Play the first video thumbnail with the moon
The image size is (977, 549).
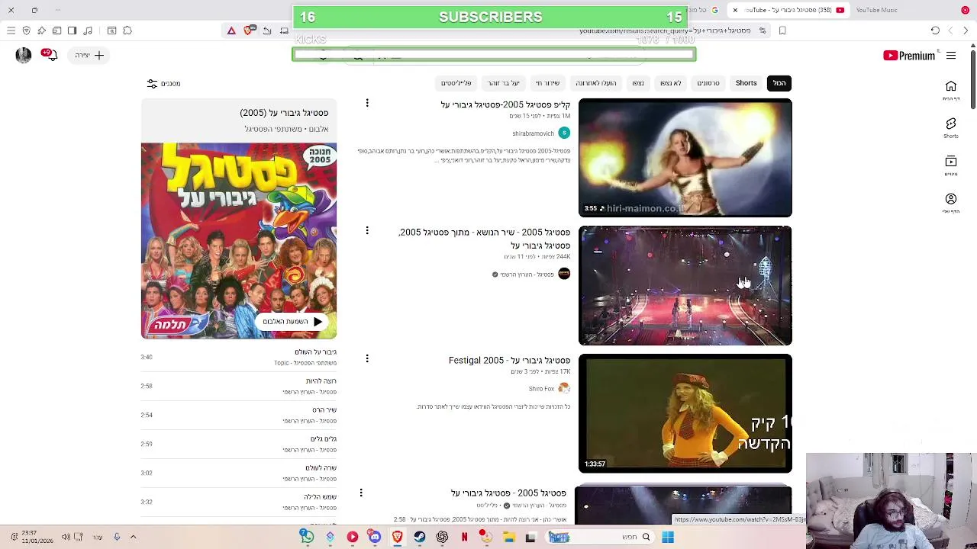click(685, 158)
